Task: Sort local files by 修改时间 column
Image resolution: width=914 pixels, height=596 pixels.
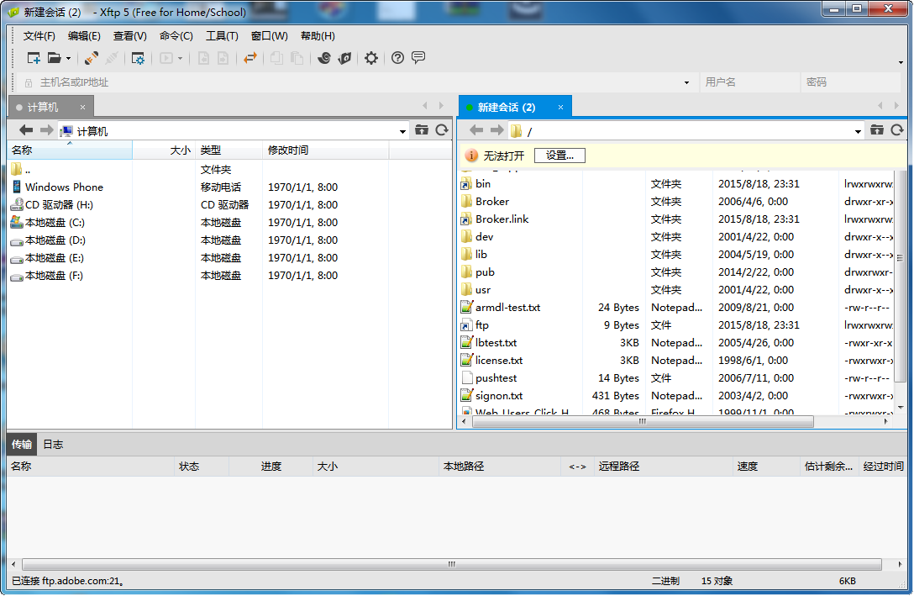Action: 288,150
